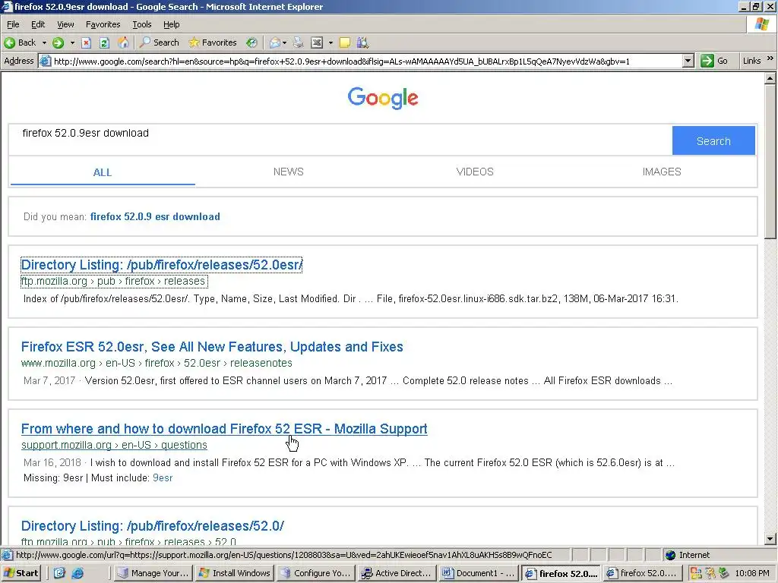The width and height of the screenshot is (778, 583).
Task: Expand the Address bar URL dropdown
Action: [688, 61]
